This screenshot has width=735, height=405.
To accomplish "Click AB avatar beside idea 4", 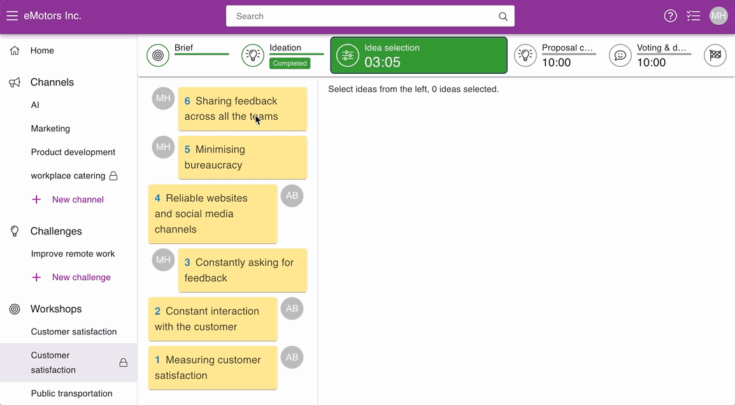I will [292, 196].
